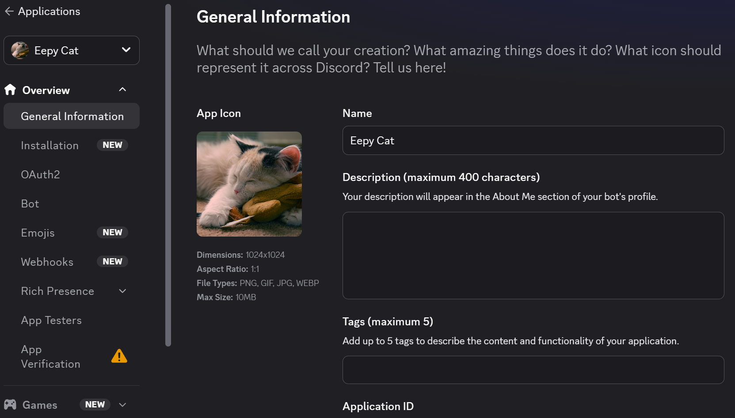Screen dimensions: 735x418
Task: Click the sleeping cat app icon image
Action: (249, 184)
